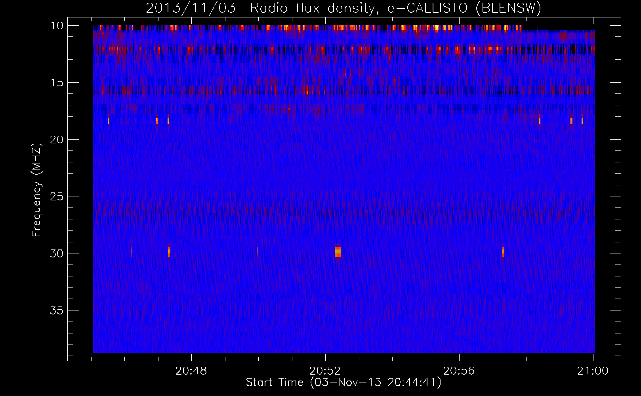Click the 20:52 time tick label
The height and width of the screenshot is (396, 641).
tap(325, 371)
